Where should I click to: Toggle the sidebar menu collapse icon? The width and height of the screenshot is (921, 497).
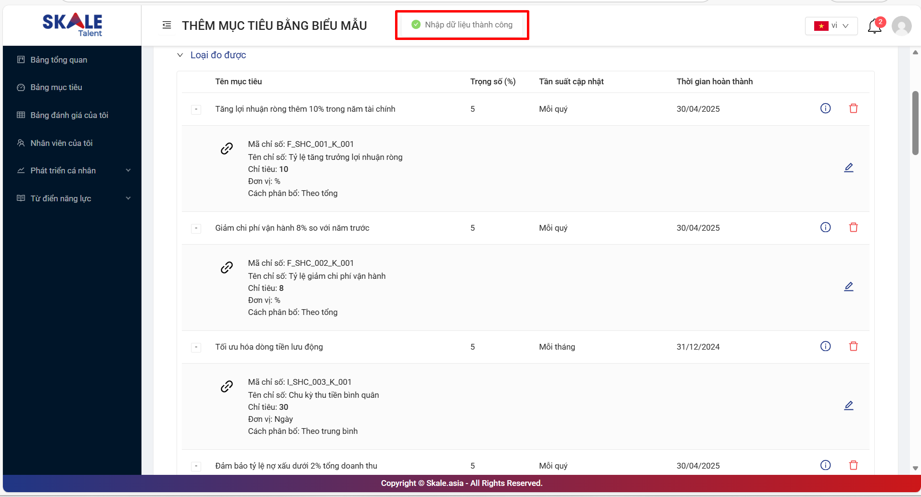166,25
